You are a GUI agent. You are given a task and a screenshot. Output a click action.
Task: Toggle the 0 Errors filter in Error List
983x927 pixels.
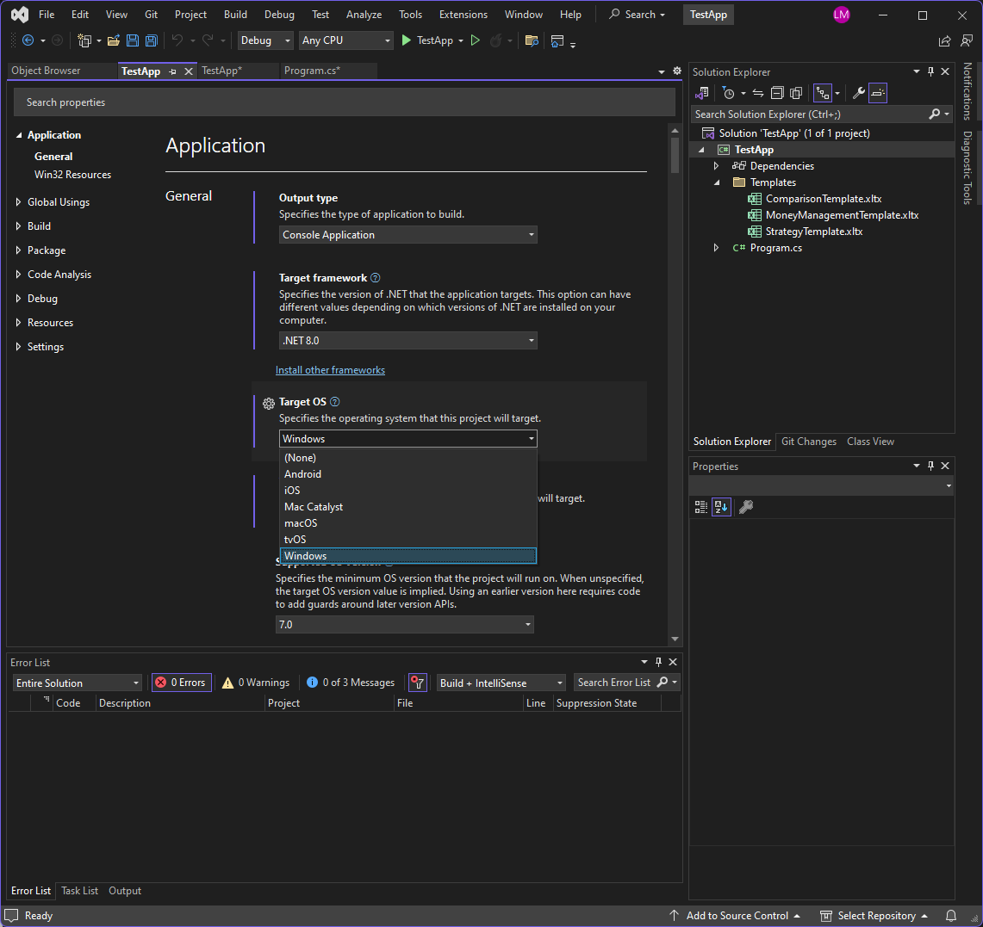pos(181,683)
